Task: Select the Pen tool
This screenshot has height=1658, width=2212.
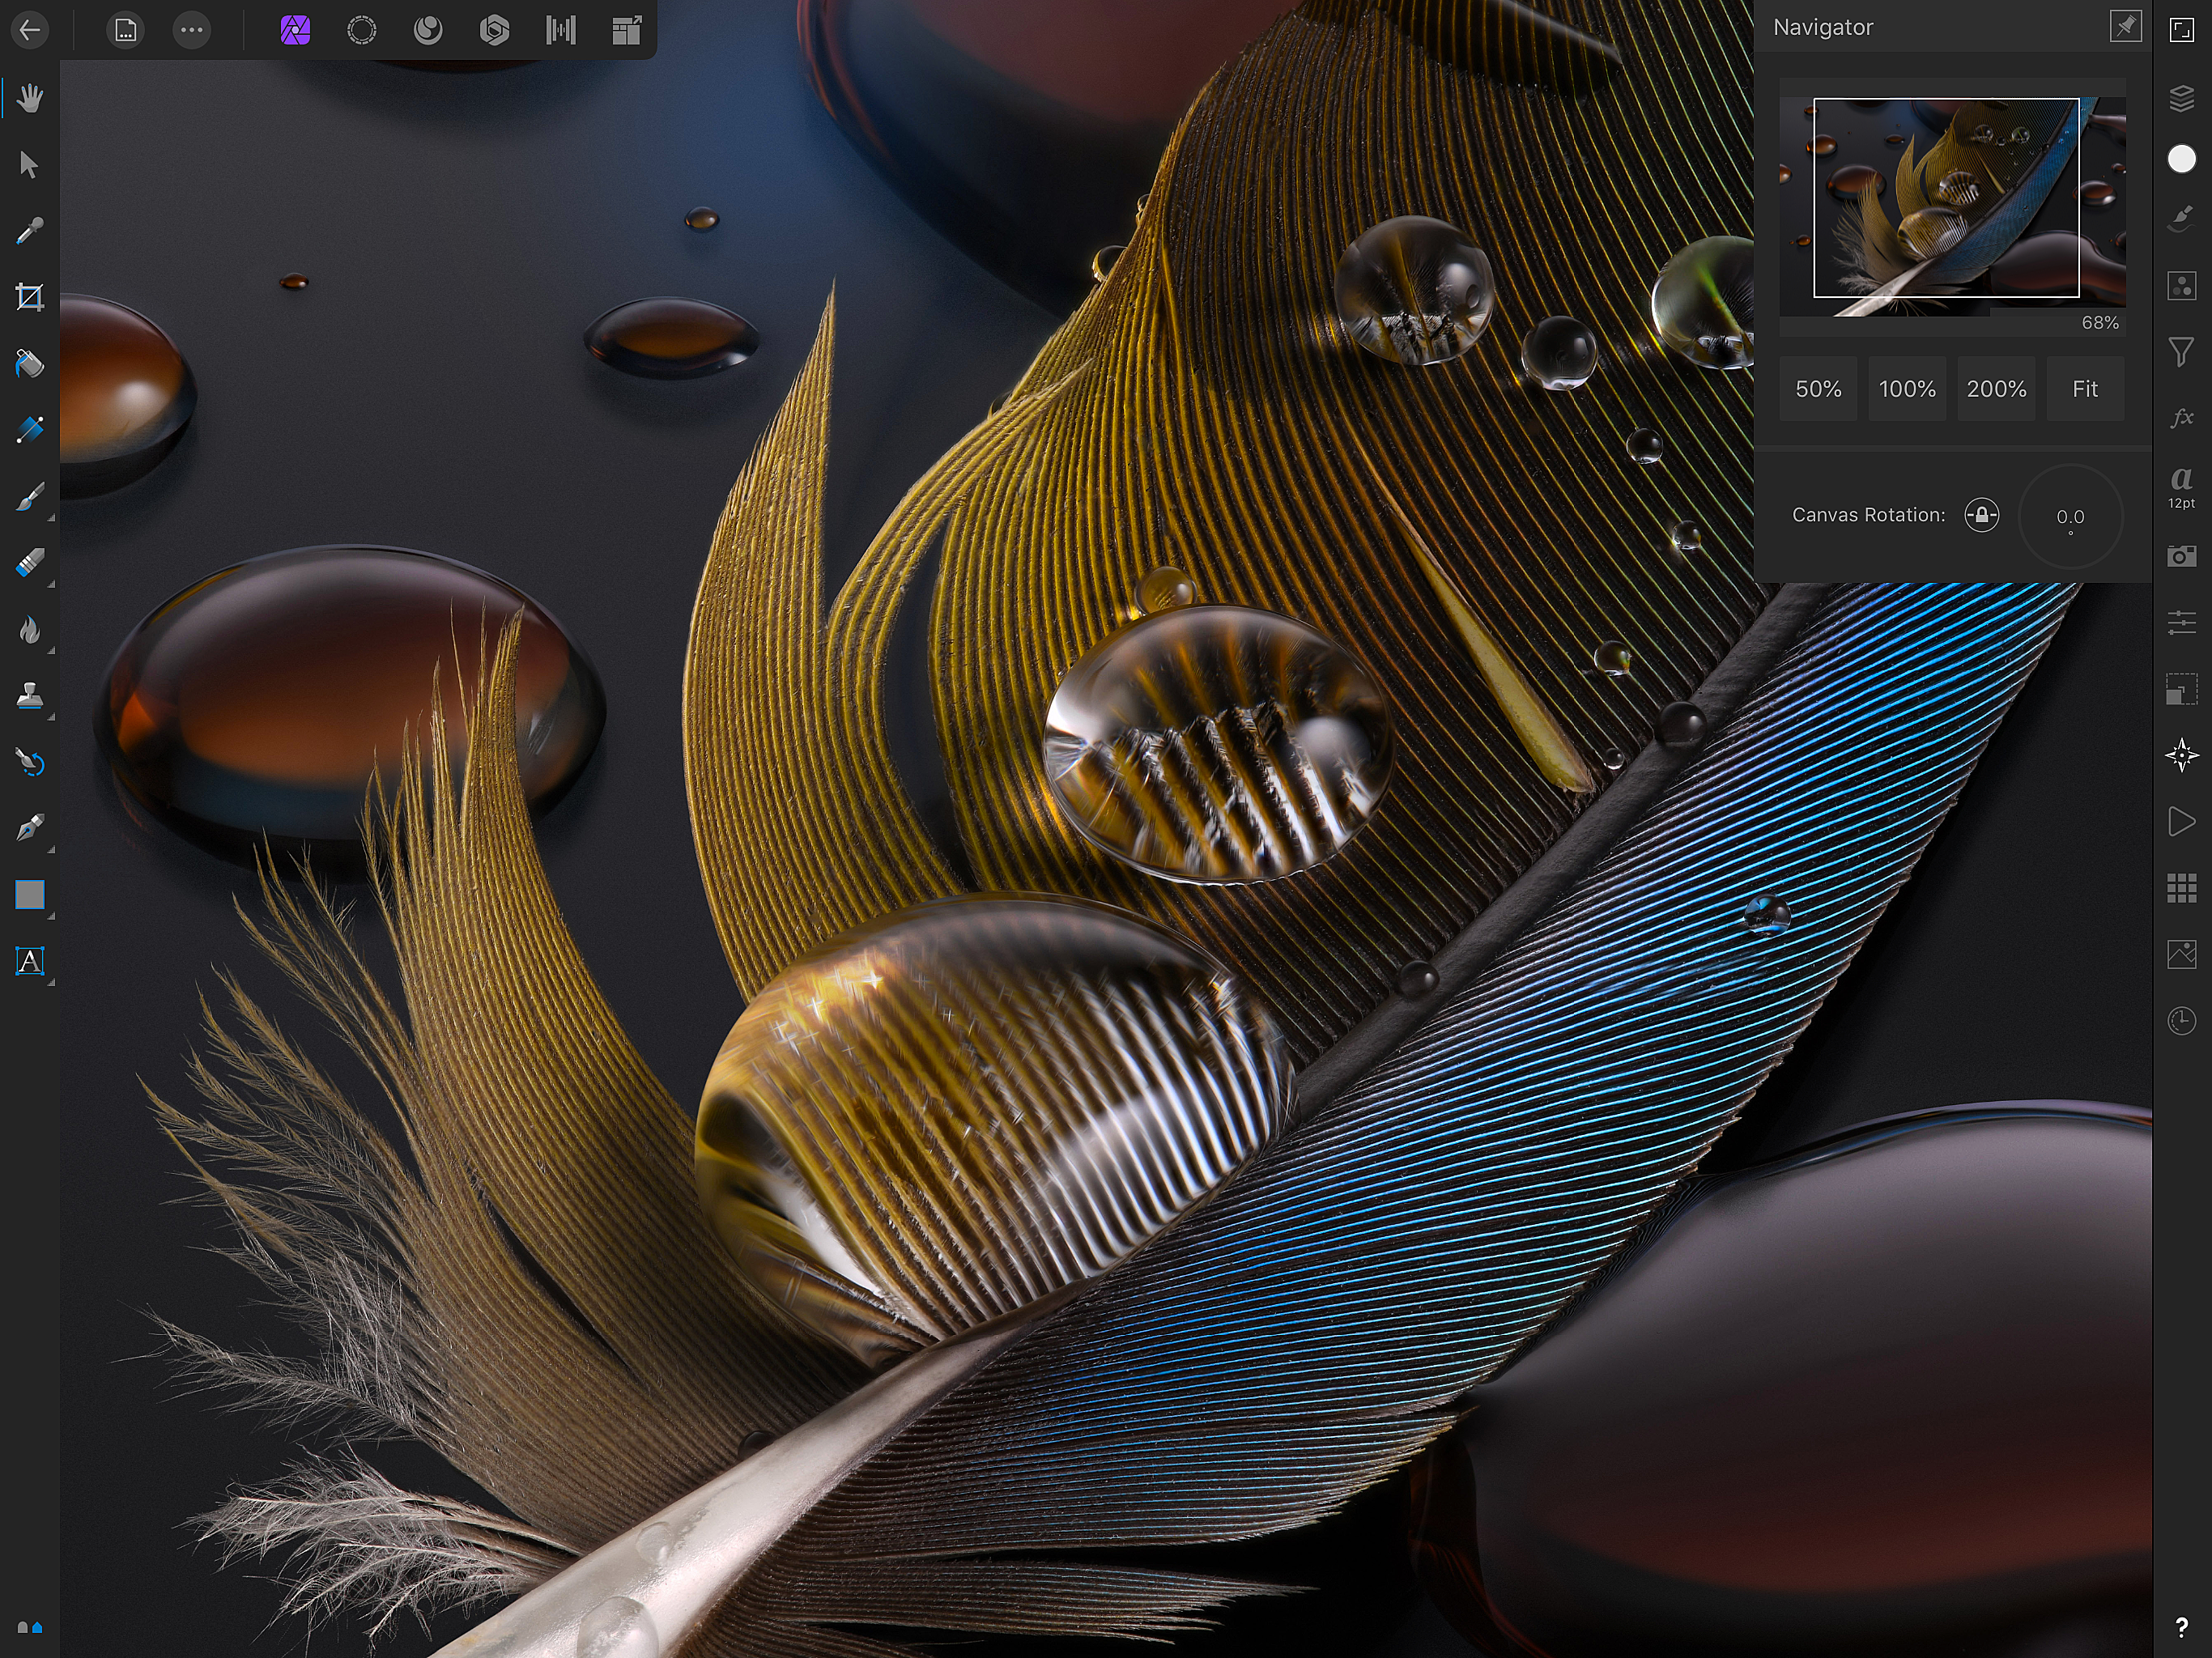Action: coord(30,828)
